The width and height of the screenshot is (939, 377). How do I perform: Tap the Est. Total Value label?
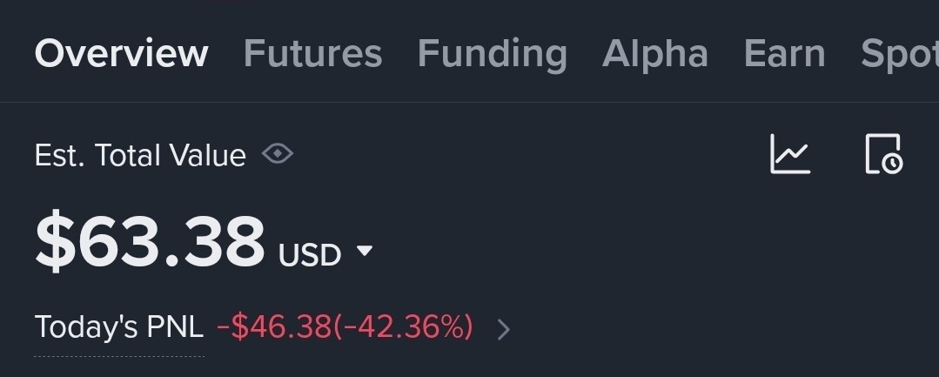[x=139, y=155]
